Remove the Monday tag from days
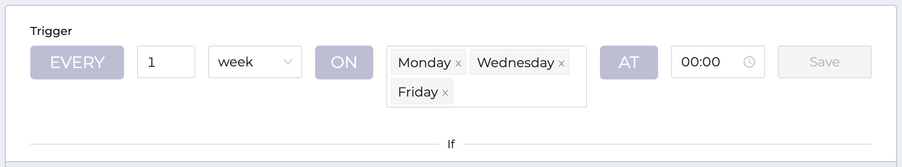Image resolution: width=902 pixels, height=167 pixels. pyautogui.click(x=458, y=64)
